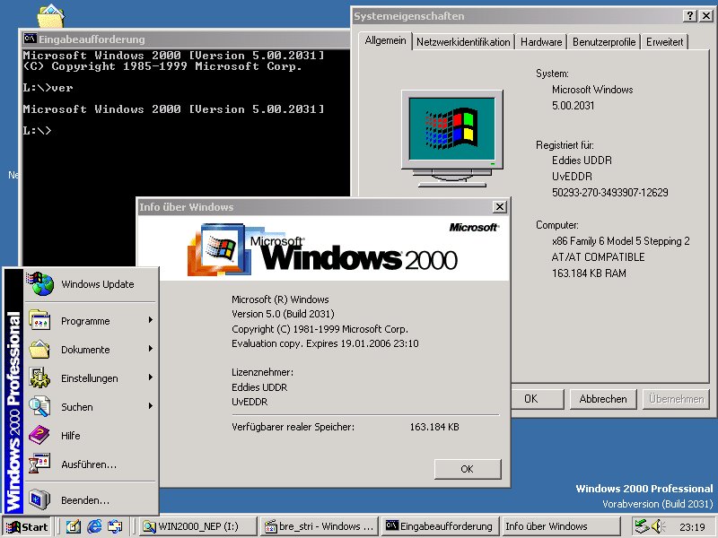Click the Outlook Express quick launch icon

pyautogui.click(x=114, y=527)
